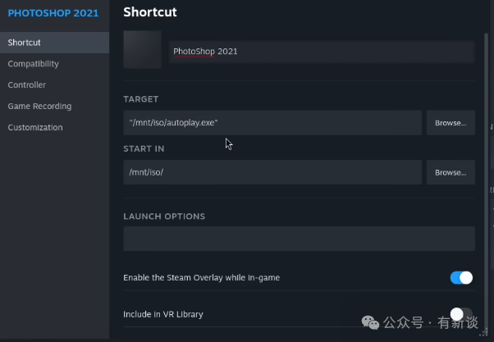Click the PHOTOSHOP 2021 sidebar title
This screenshot has height=342, width=494.
[x=53, y=13]
